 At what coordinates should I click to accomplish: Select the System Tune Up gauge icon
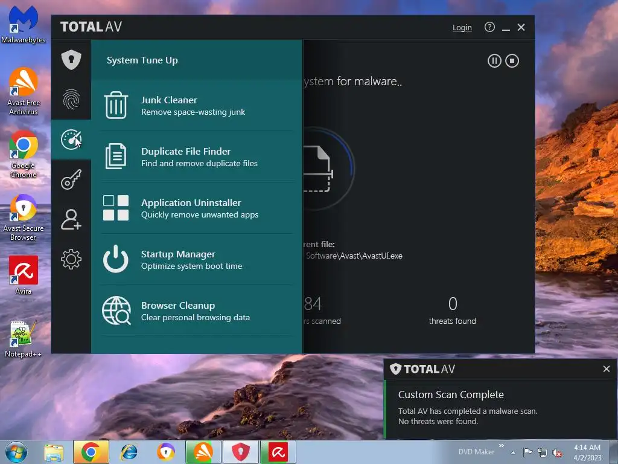71,140
